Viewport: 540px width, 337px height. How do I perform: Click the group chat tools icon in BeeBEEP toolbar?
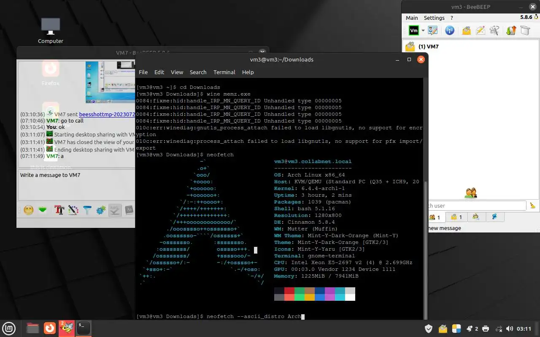tap(494, 30)
